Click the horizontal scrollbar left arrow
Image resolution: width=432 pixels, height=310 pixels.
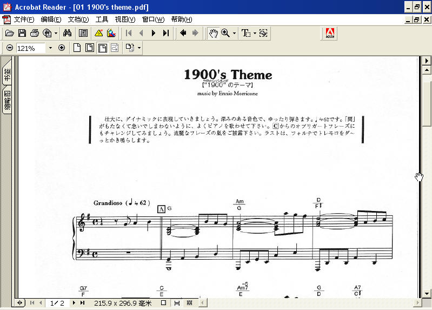203,303
